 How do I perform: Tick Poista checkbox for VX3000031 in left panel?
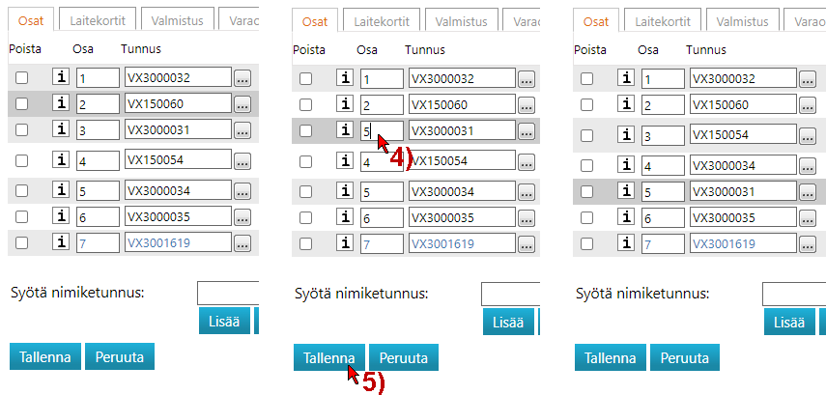[x=21, y=129]
